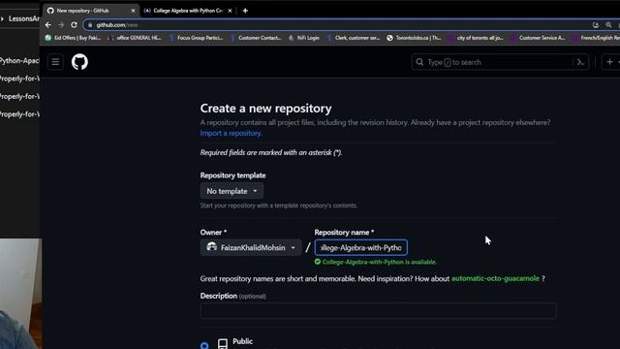Open the Customer Service A bookmark
The height and width of the screenshot is (349, 620).
pos(538,38)
